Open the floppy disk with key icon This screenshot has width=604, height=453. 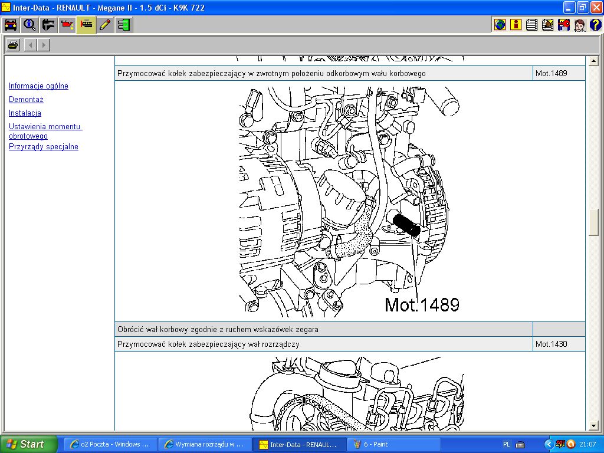pyautogui.click(x=564, y=25)
